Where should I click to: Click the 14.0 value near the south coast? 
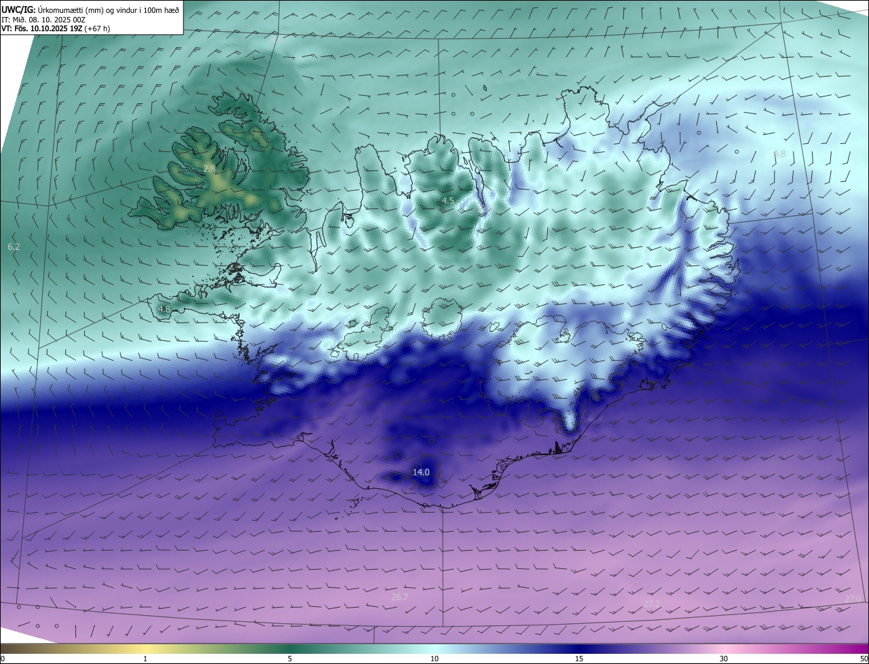421,472
